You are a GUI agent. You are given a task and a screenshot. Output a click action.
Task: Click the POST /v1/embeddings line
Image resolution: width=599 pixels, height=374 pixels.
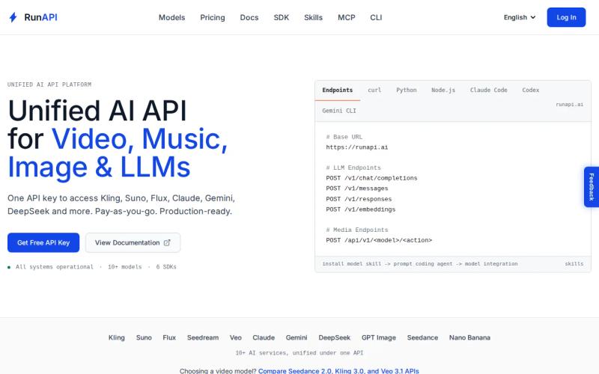click(361, 209)
